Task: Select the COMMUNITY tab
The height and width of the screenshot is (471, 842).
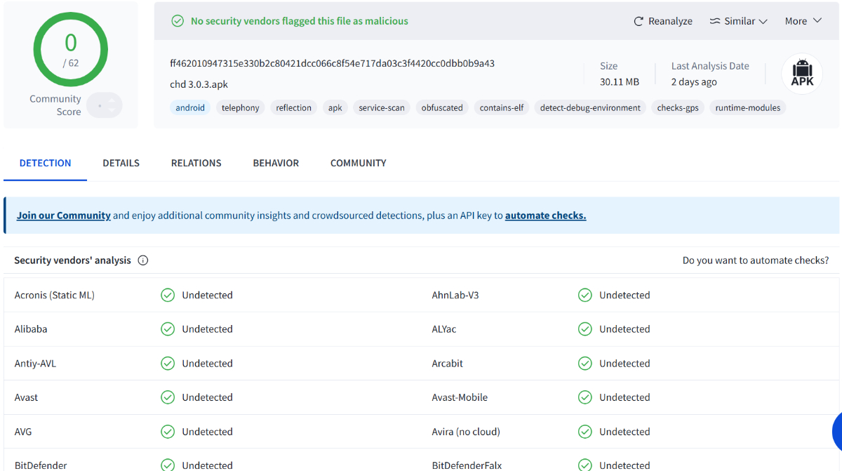Action: coord(358,163)
